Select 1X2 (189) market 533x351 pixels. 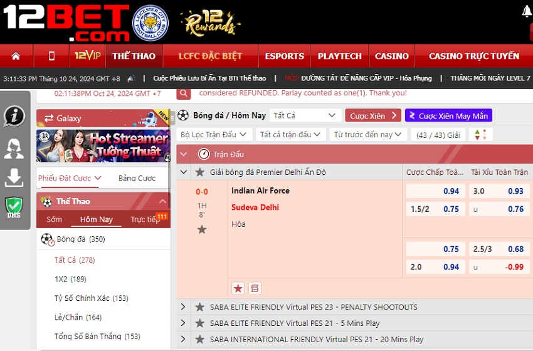coord(70,279)
